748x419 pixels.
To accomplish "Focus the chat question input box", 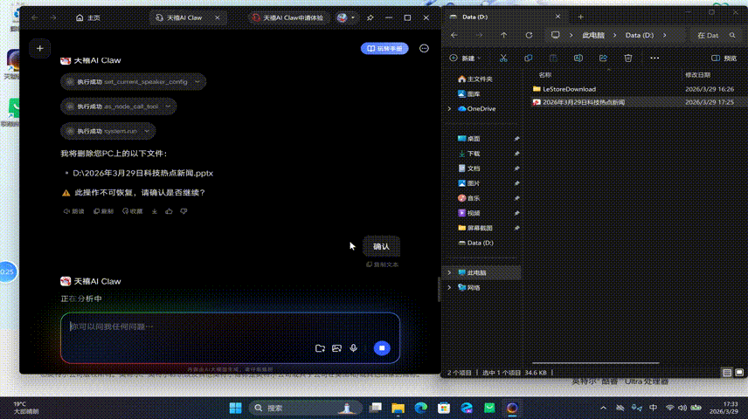I will pyautogui.click(x=230, y=326).
